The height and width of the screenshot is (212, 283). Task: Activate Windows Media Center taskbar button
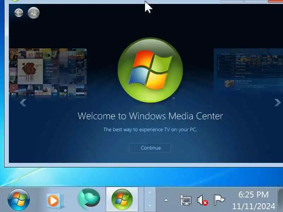[x=122, y=199]
